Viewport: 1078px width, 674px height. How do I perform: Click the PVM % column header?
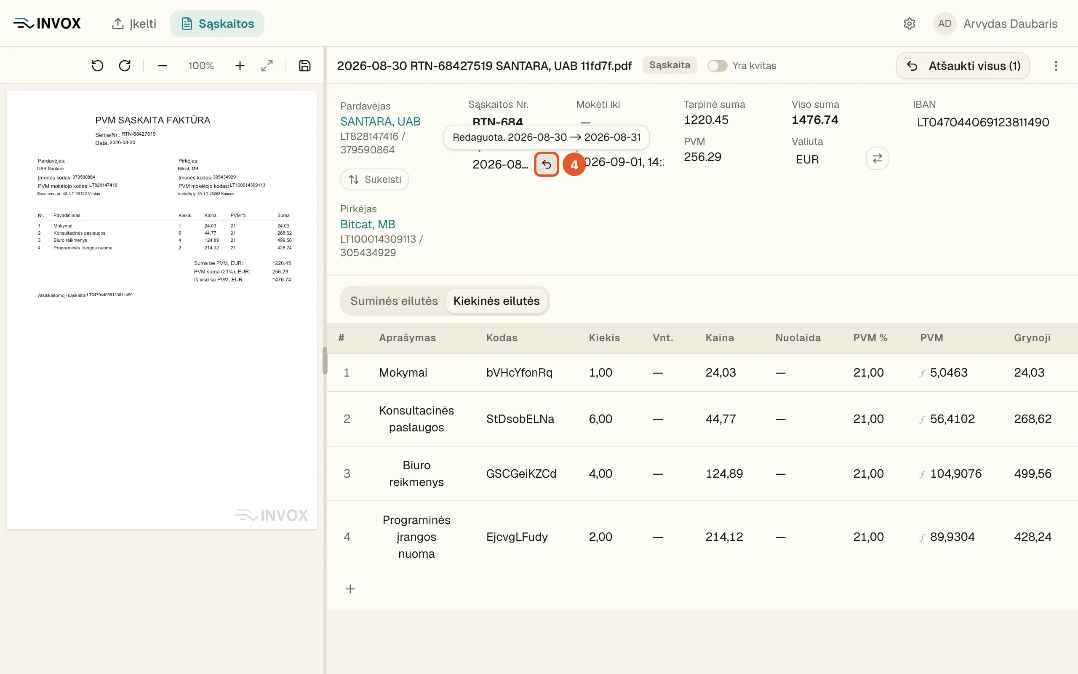tap(870, 338)
